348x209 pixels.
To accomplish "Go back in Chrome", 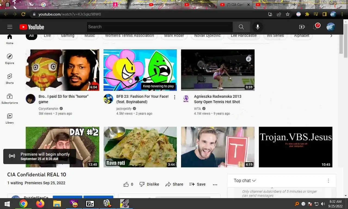I will (6, 14).
